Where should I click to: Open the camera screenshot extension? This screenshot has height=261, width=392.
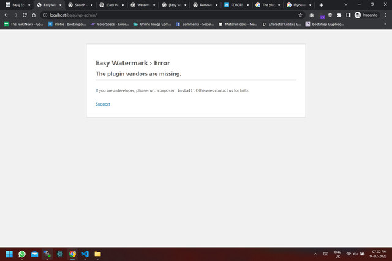312,15
